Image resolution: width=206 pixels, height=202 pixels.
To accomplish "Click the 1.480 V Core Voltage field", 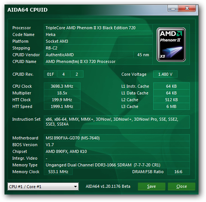I will click(x=165, y=74).
